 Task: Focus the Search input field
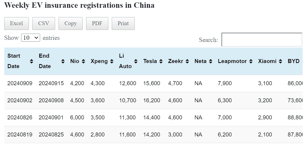[x=262, y=40]
